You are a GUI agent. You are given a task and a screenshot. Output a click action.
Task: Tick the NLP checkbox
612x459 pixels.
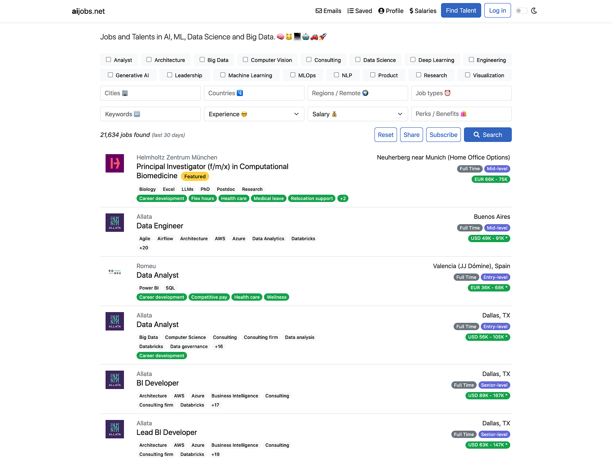[337, 75]
